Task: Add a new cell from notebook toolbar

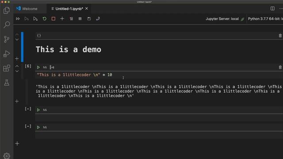Action: (62, 19)
